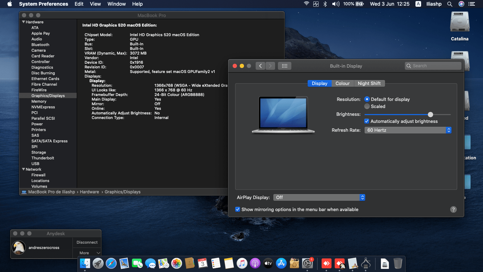This screenshot has height=272, width=483.
Task: Open the Window menu
Action: 117,4
